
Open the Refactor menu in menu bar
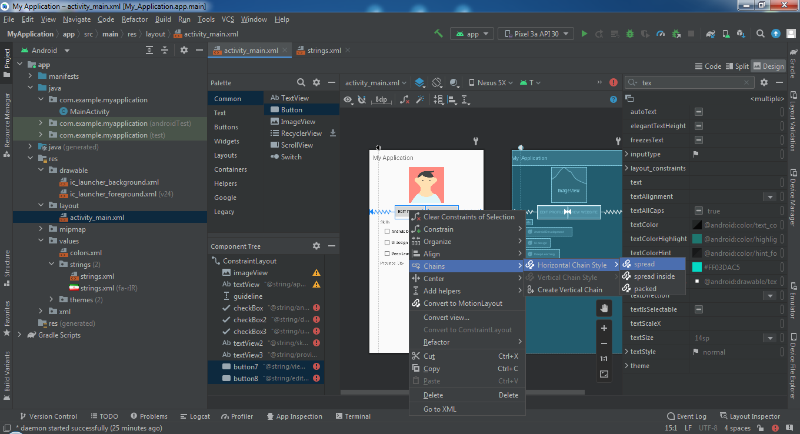(x=135, y=19)
